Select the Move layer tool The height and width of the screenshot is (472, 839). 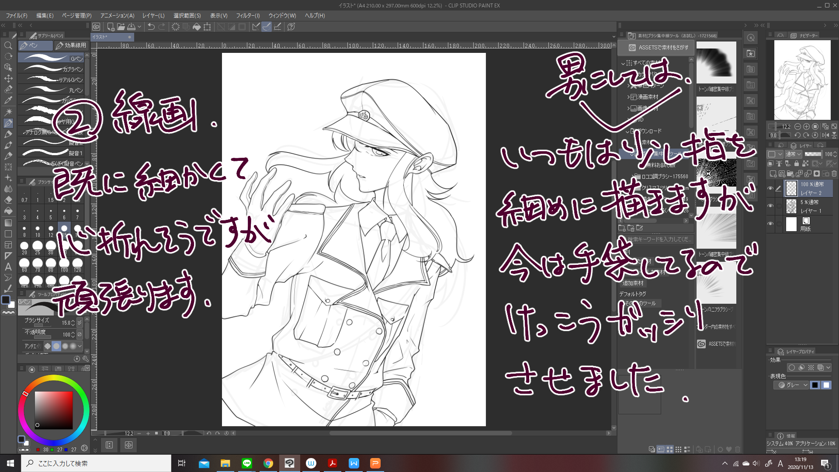tap(8, 78)
